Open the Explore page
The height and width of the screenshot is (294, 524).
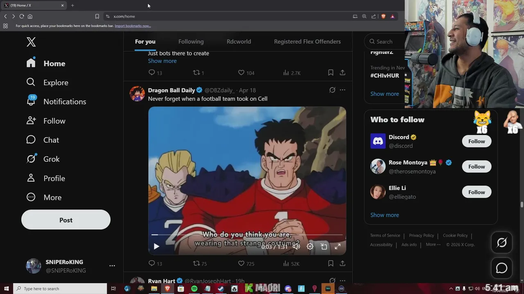click(x=47, y=82)
